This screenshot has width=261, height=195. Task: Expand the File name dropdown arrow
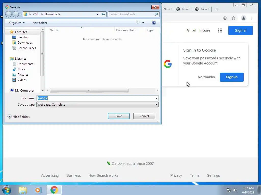point(156,98)
